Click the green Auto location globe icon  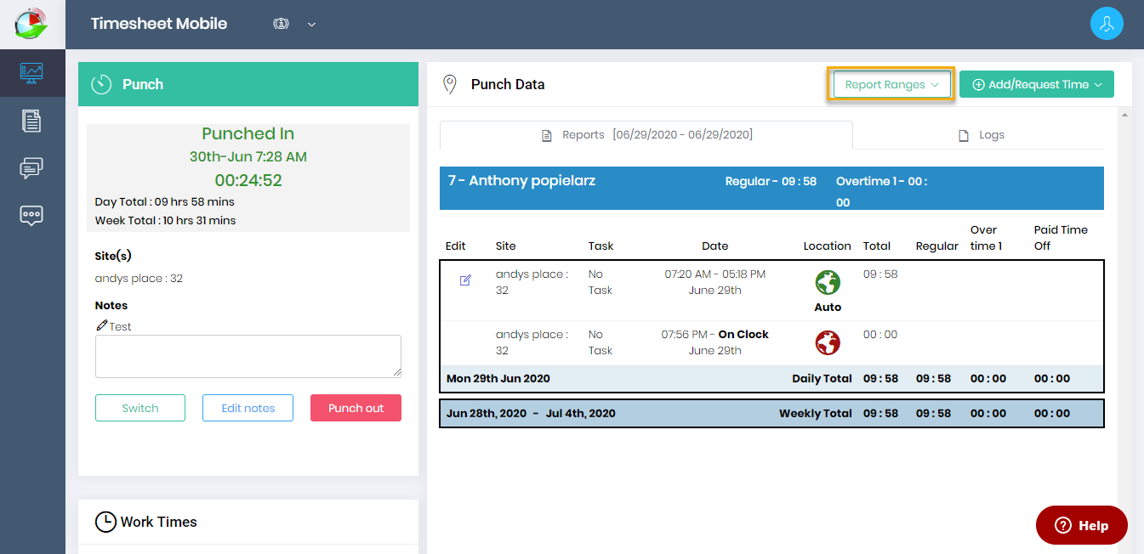827,282
